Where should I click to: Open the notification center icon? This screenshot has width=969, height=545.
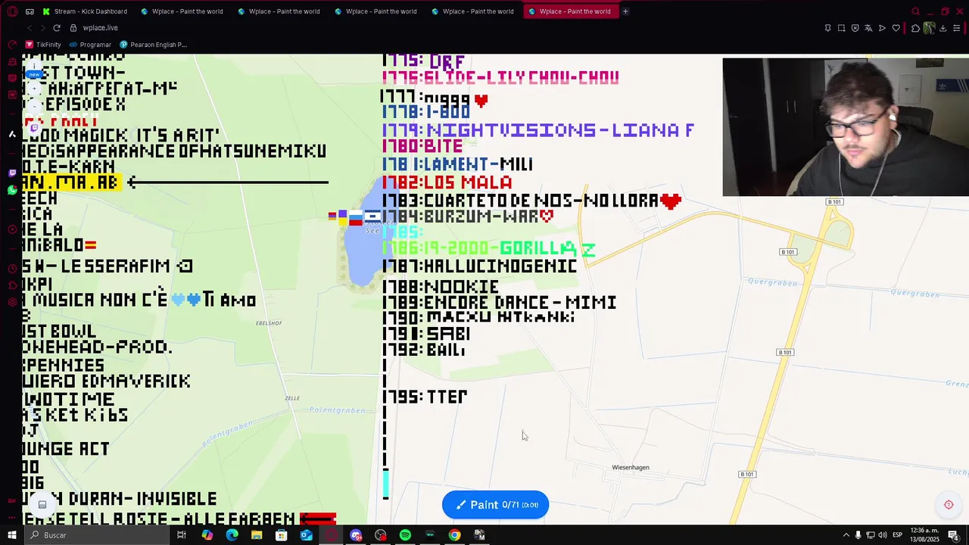953,535
